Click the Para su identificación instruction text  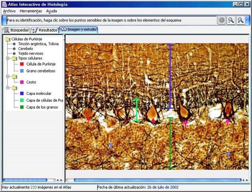[94, 20]
